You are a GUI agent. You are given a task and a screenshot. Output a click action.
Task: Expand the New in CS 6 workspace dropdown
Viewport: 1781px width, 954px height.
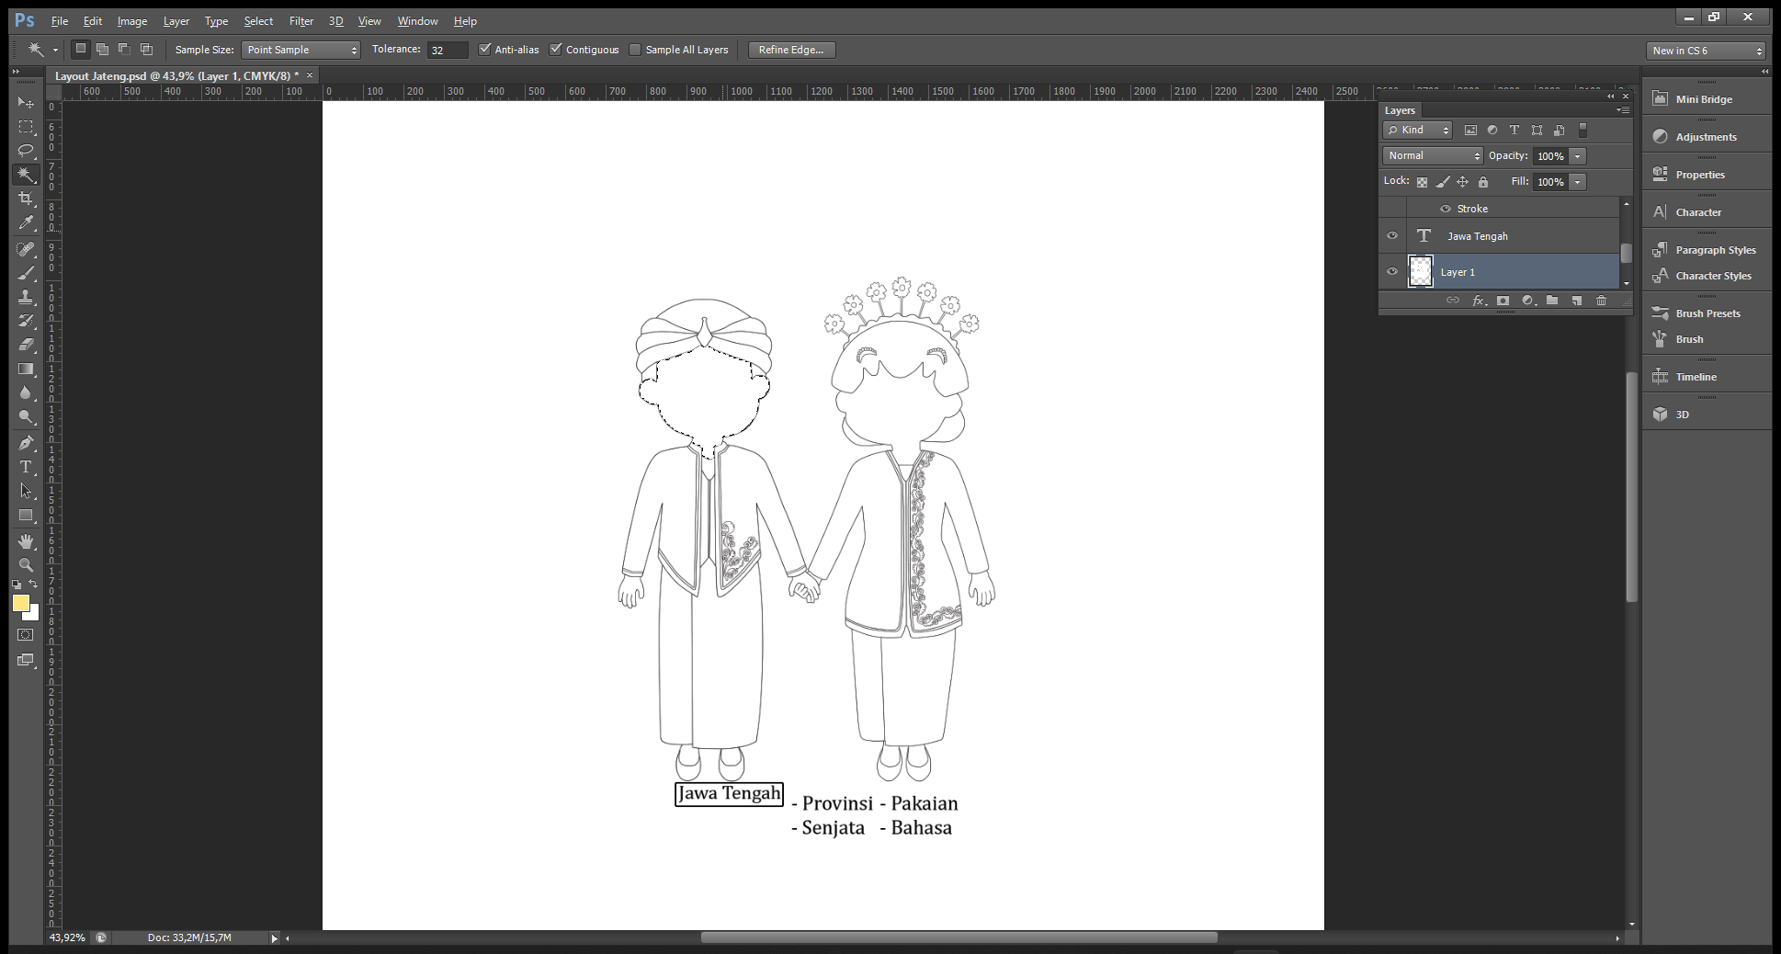(x=1706, y=51)
